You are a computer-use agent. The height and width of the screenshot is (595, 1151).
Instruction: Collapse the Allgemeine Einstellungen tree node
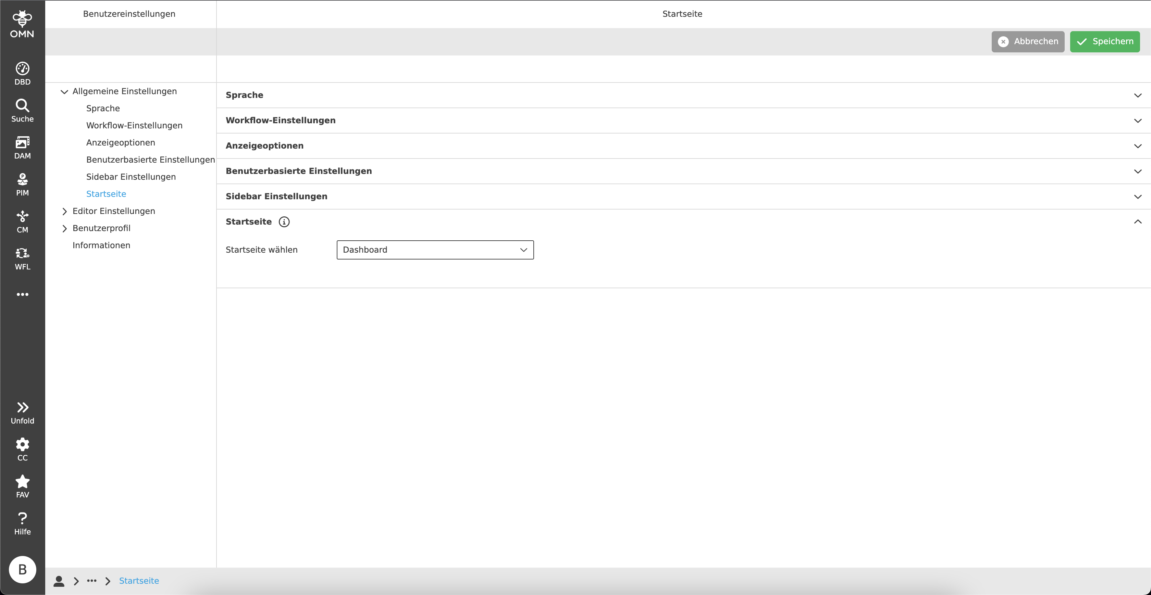(x=64, y=91)
